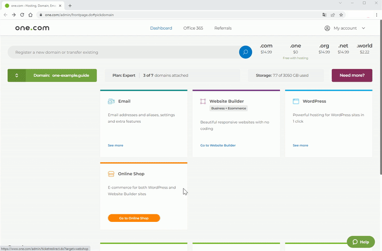Open the Referrals menu item
The height and width of the screenshot is (251, 382).
click(223, 28)
